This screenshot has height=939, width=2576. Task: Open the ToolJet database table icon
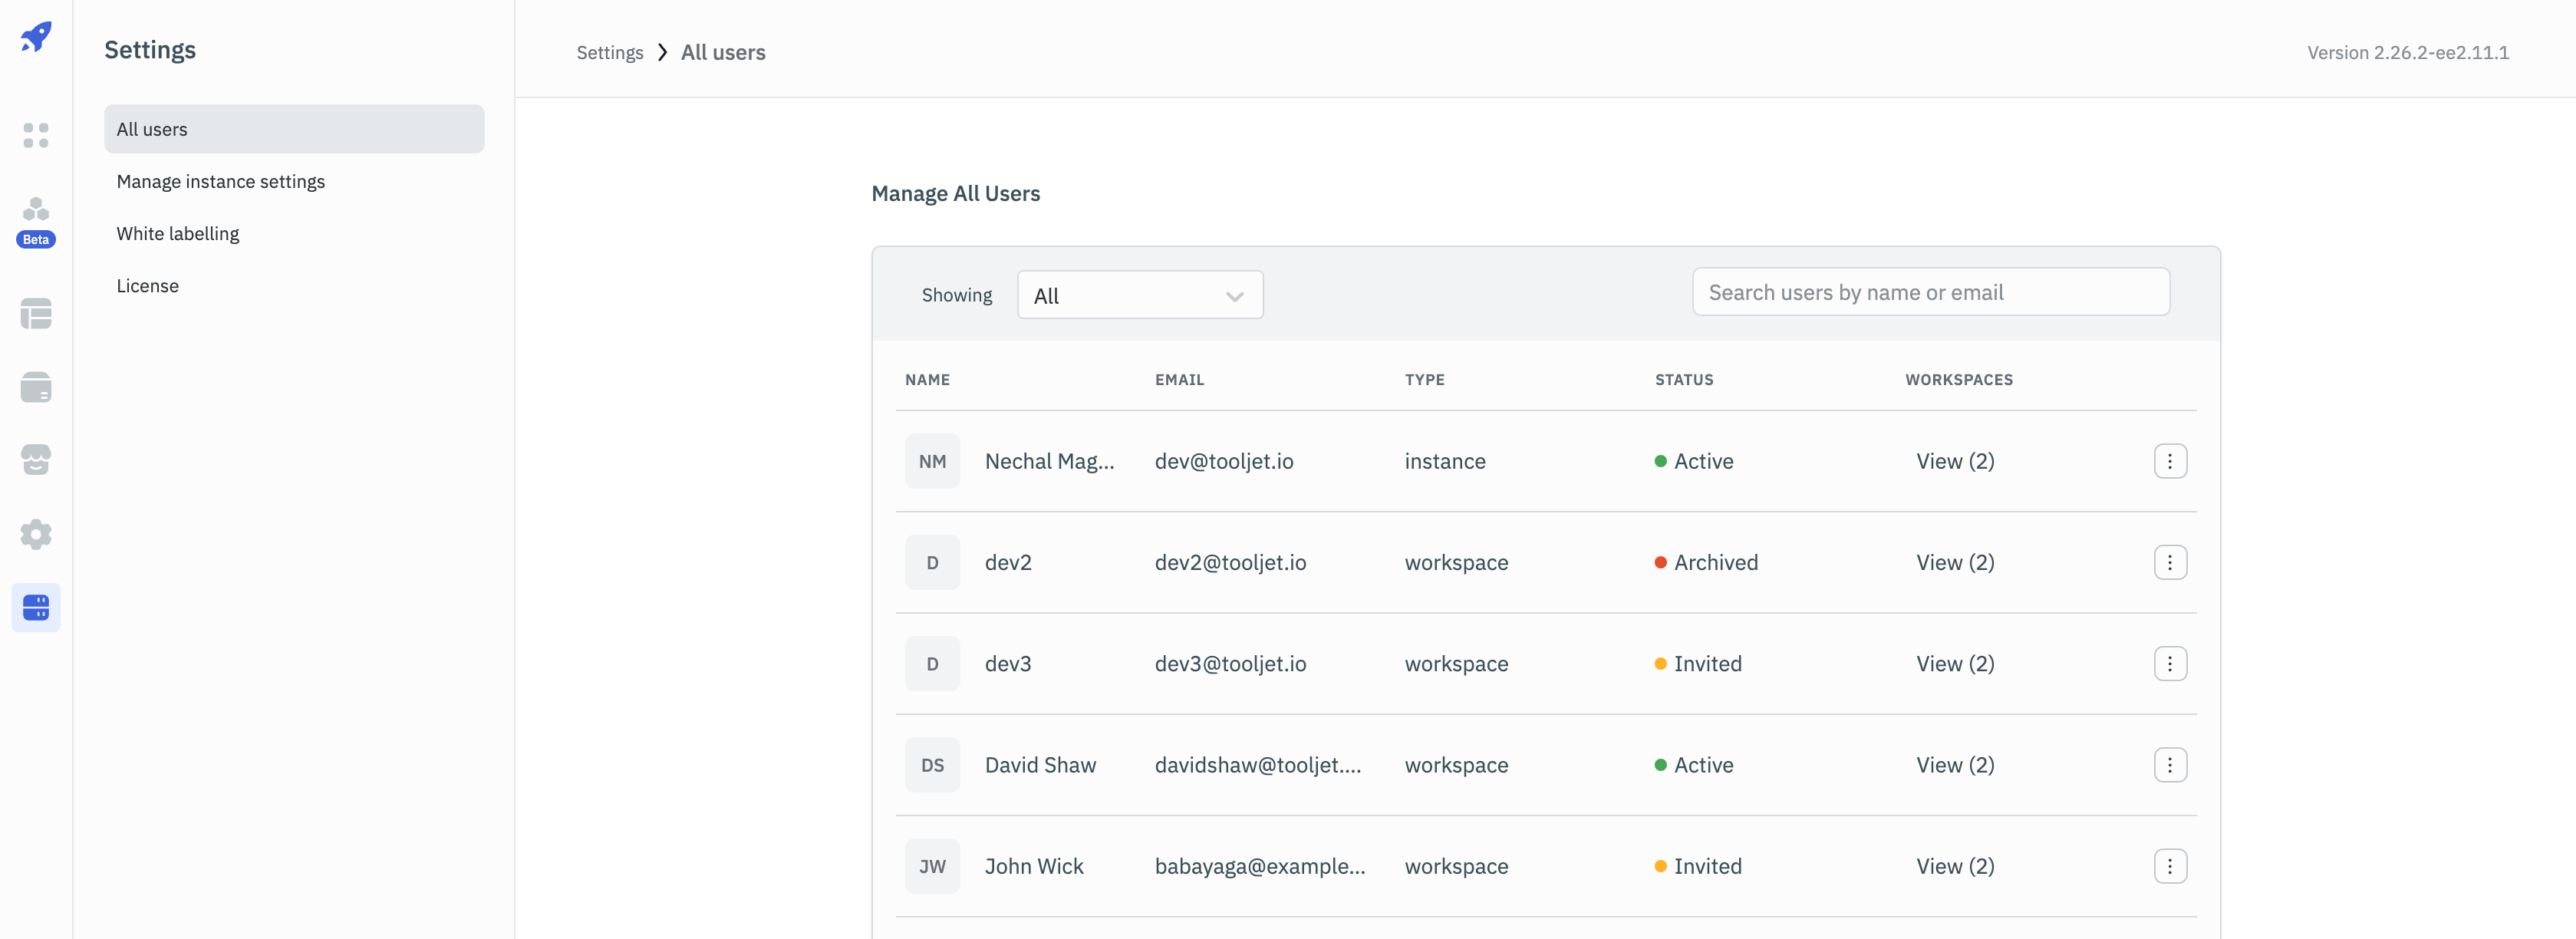(x=36, y=314)
